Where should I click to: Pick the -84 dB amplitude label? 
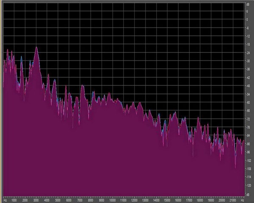coord(248,136)
